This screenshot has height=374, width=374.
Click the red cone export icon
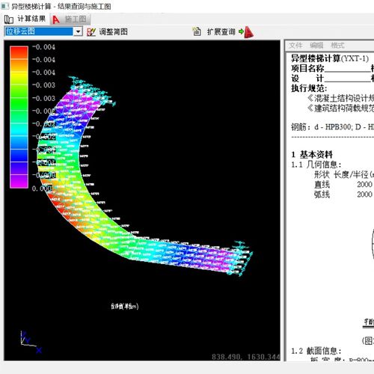click(248, 32)
